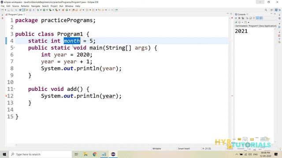Open the Edit menu
This screenshot has height=158, width=282.
click(x=8, y=6)
